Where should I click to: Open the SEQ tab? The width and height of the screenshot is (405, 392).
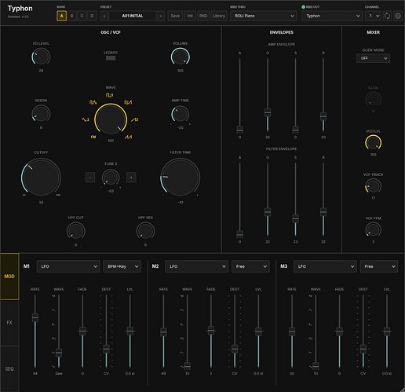[x=9, y=368]
